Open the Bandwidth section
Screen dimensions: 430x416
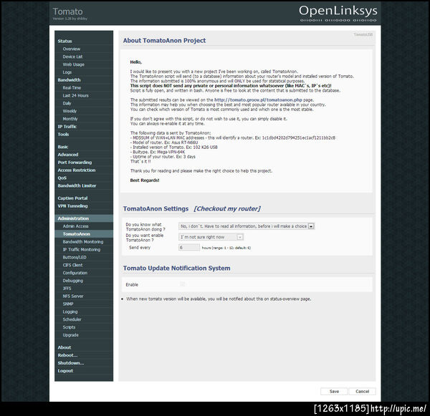[69, 80]
